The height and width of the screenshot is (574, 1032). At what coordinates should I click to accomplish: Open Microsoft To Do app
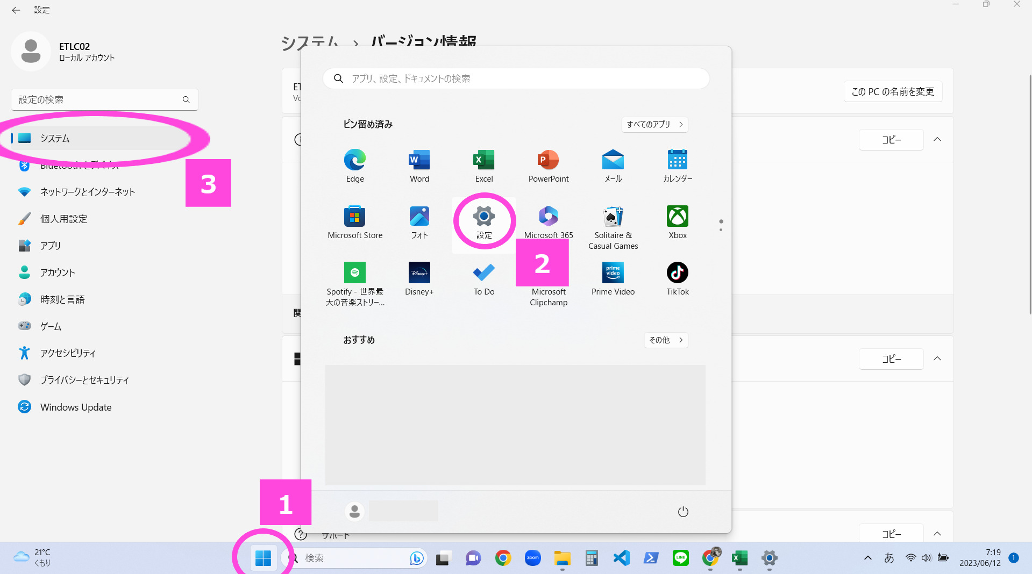click(484, 279)
